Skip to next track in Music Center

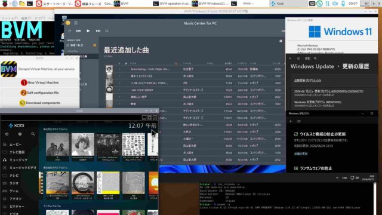98,31
